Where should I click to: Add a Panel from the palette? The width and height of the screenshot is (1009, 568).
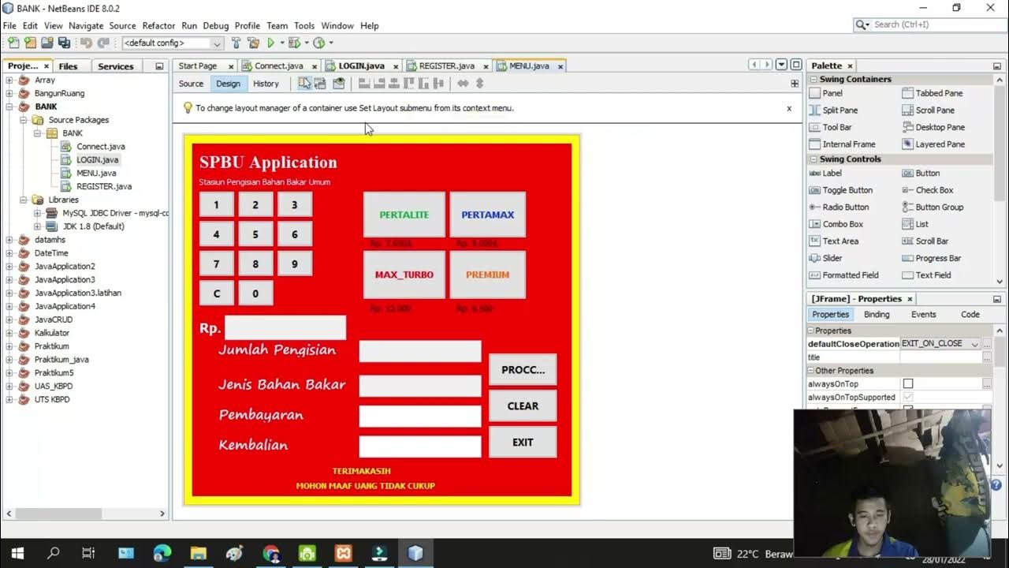pos(825,93)
